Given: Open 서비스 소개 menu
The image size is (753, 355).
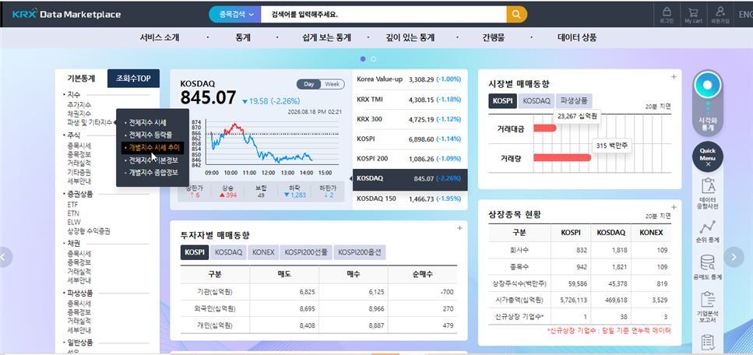Looking at the screenshot, I should point(160,37).
